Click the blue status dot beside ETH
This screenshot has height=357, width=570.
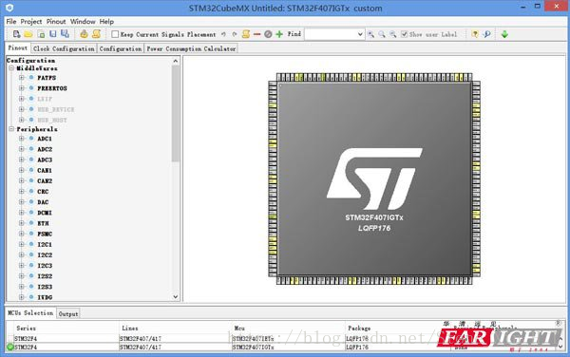pos(31,223)
